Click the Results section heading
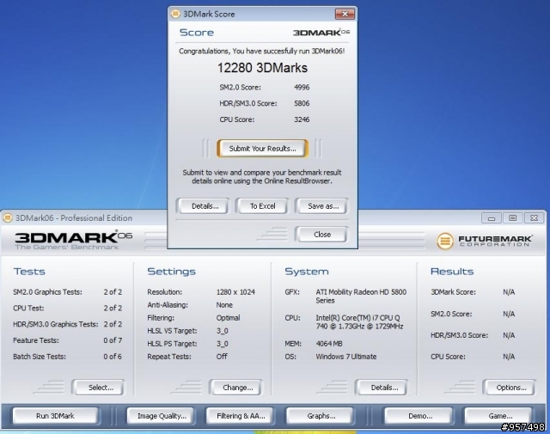Screen dimensions: 550x434 (452, 272)
